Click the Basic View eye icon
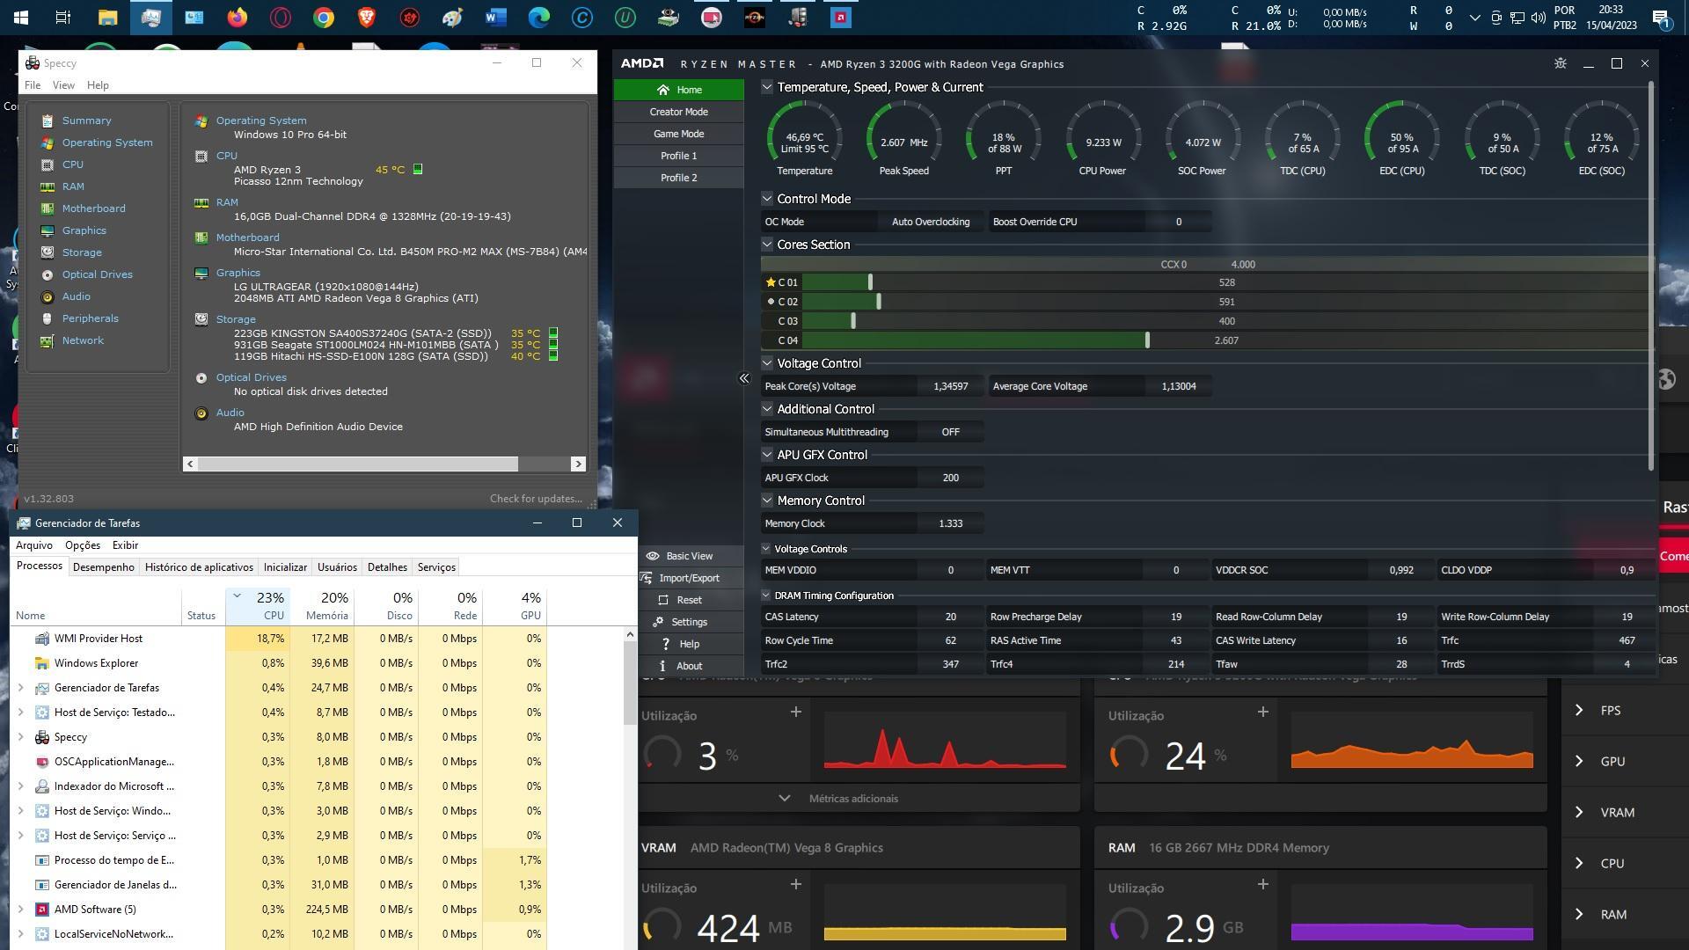Viewport: 1689px width, 950px height. point(653,556)
